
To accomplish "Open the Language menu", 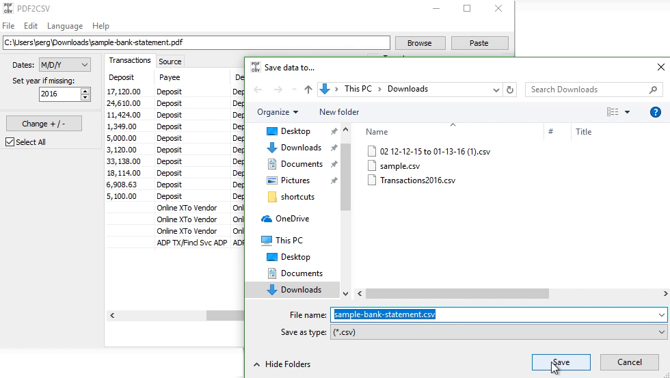I will click(65, 26).
